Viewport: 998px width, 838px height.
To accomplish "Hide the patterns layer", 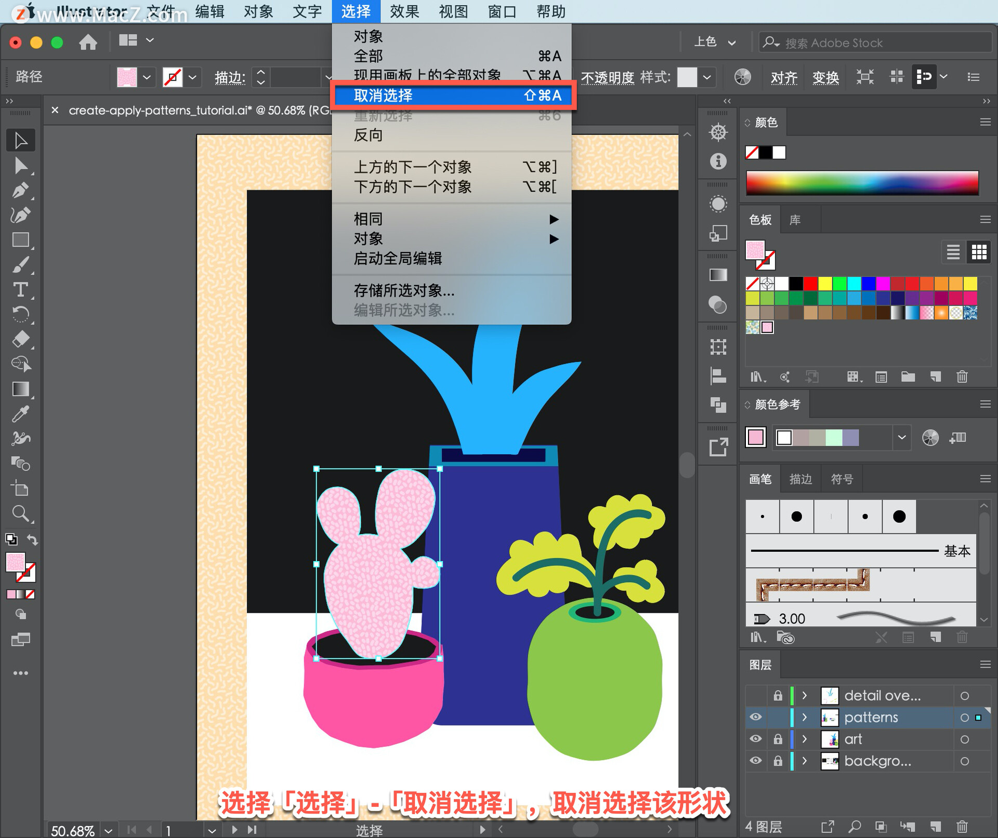I will (755, 717).
